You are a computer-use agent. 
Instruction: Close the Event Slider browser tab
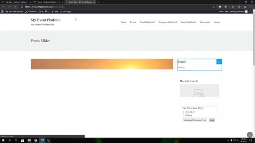tap(94, 2)
